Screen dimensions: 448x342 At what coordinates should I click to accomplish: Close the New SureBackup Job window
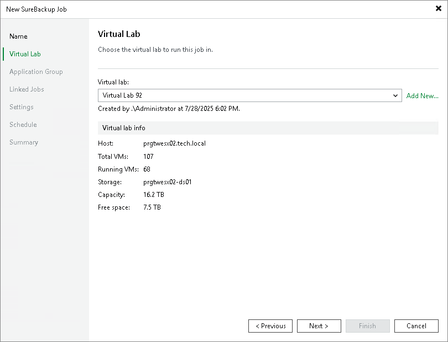(x=439, y=8)
